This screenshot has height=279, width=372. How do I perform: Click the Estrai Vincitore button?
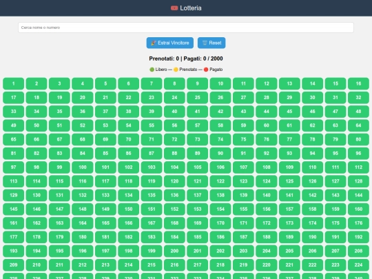pyautogui.click(x=170, y=43)
